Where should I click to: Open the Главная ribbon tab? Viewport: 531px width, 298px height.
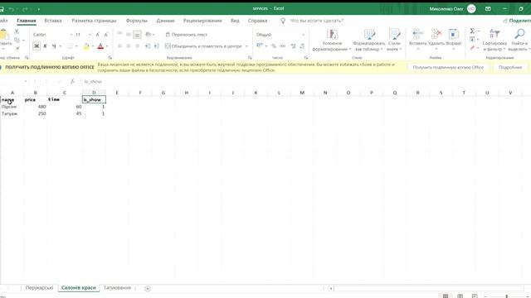pos(27,21)
